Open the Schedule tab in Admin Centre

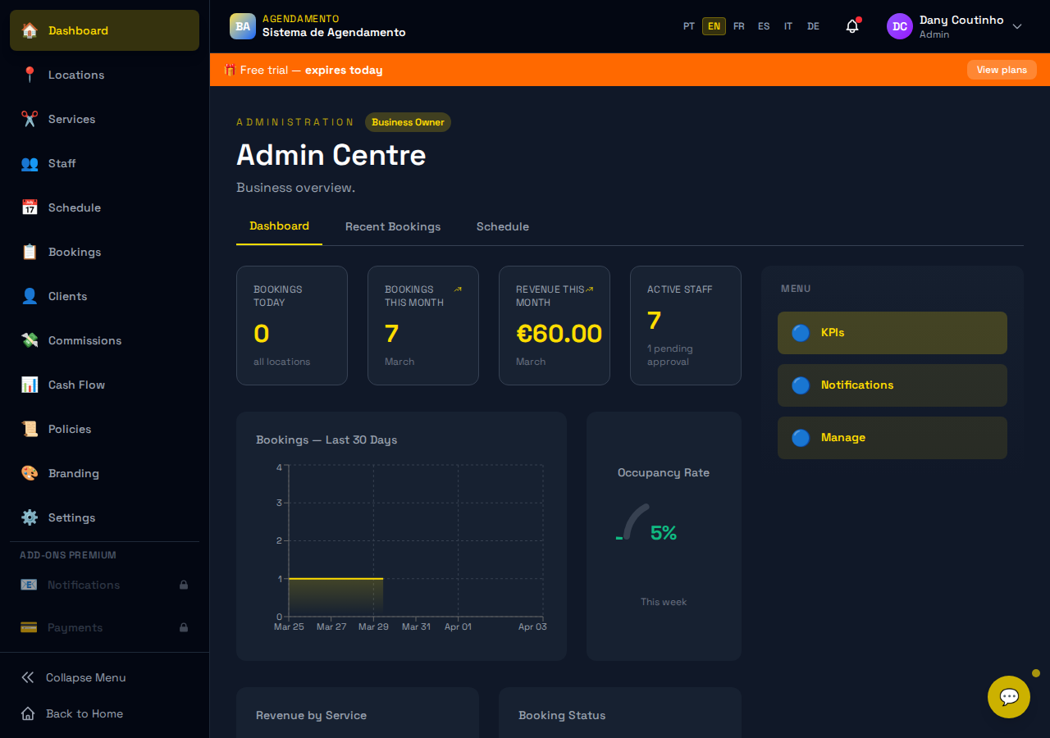coord(503,226)
